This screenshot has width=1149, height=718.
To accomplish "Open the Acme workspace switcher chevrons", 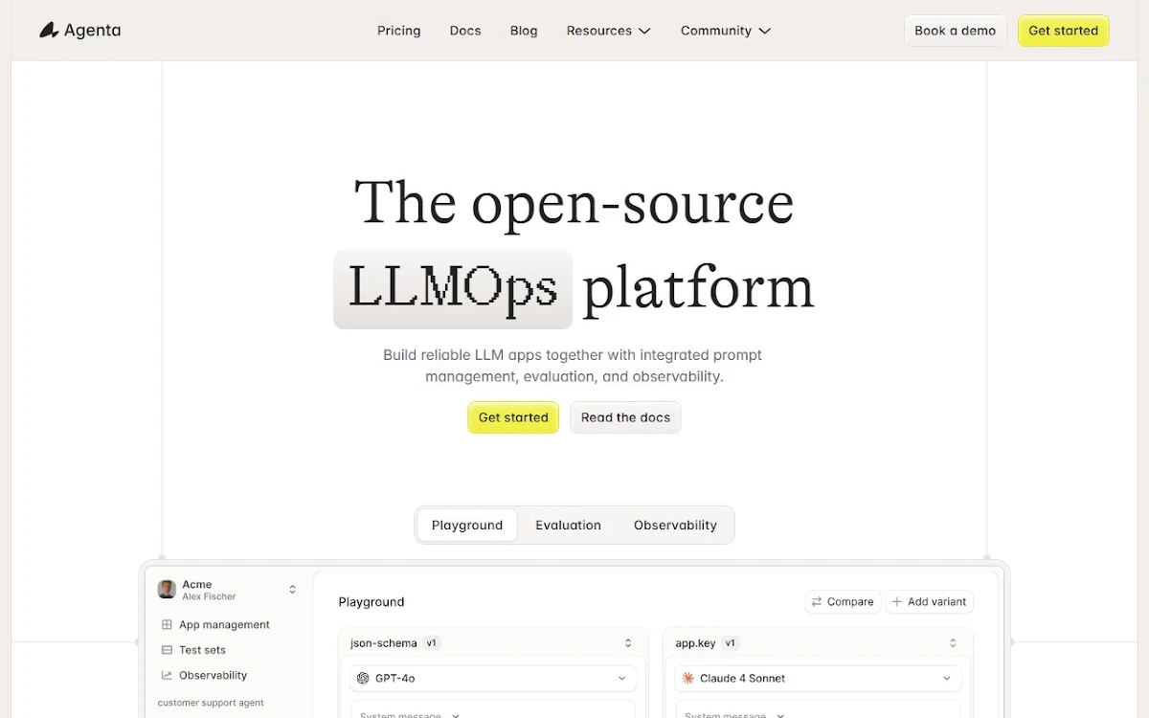I will point(292,590).
